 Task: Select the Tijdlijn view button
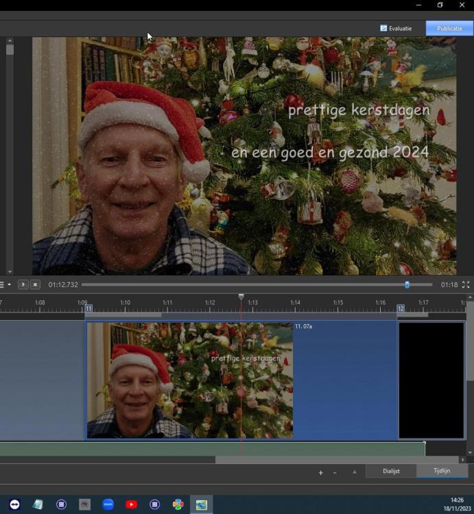442,471
